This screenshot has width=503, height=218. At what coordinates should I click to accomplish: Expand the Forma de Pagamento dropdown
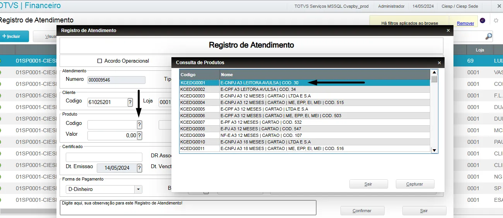point(138,189)
